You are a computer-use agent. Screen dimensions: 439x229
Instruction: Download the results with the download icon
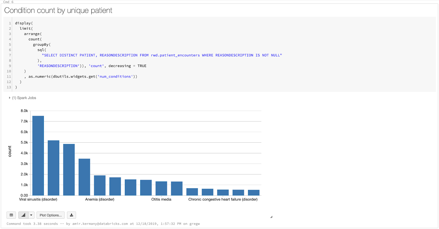[x=71, y=215]
